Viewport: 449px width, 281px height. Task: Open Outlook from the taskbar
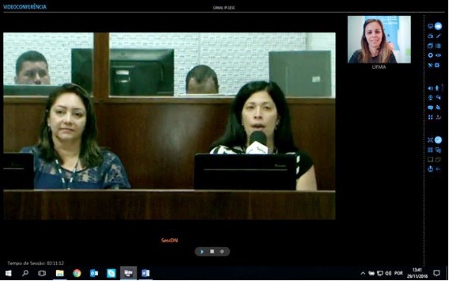click(x=94, y=273)
